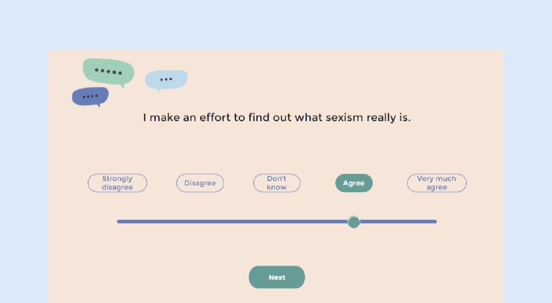Viewport: 552px width, 303px height.
Task: Click the far right end of the slider track
Action: (435, 222)
